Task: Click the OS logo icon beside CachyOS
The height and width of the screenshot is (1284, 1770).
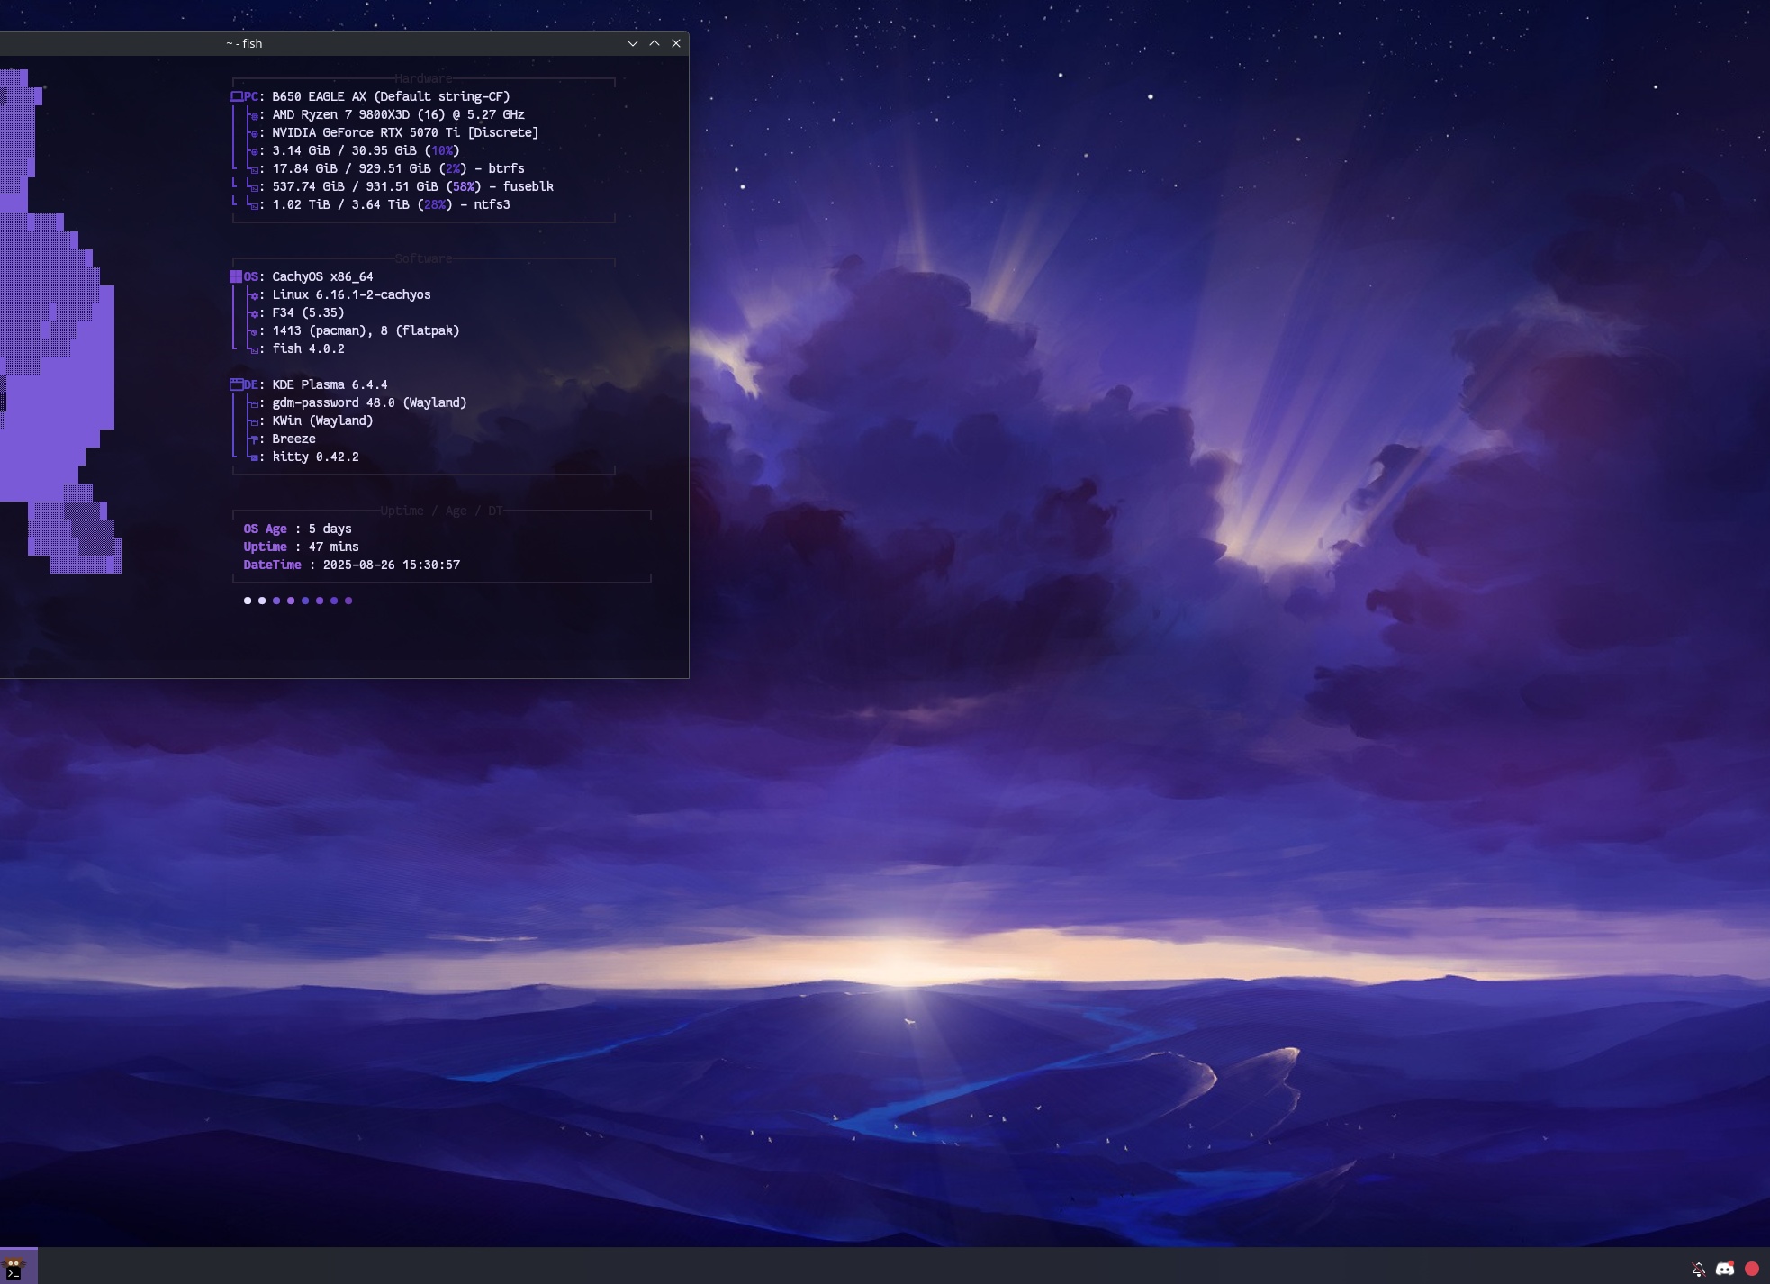Action: pos(236,276)
